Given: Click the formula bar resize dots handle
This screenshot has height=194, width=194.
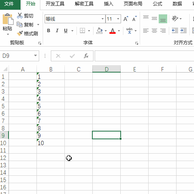Looking at the screenshot, I should 45,56.
